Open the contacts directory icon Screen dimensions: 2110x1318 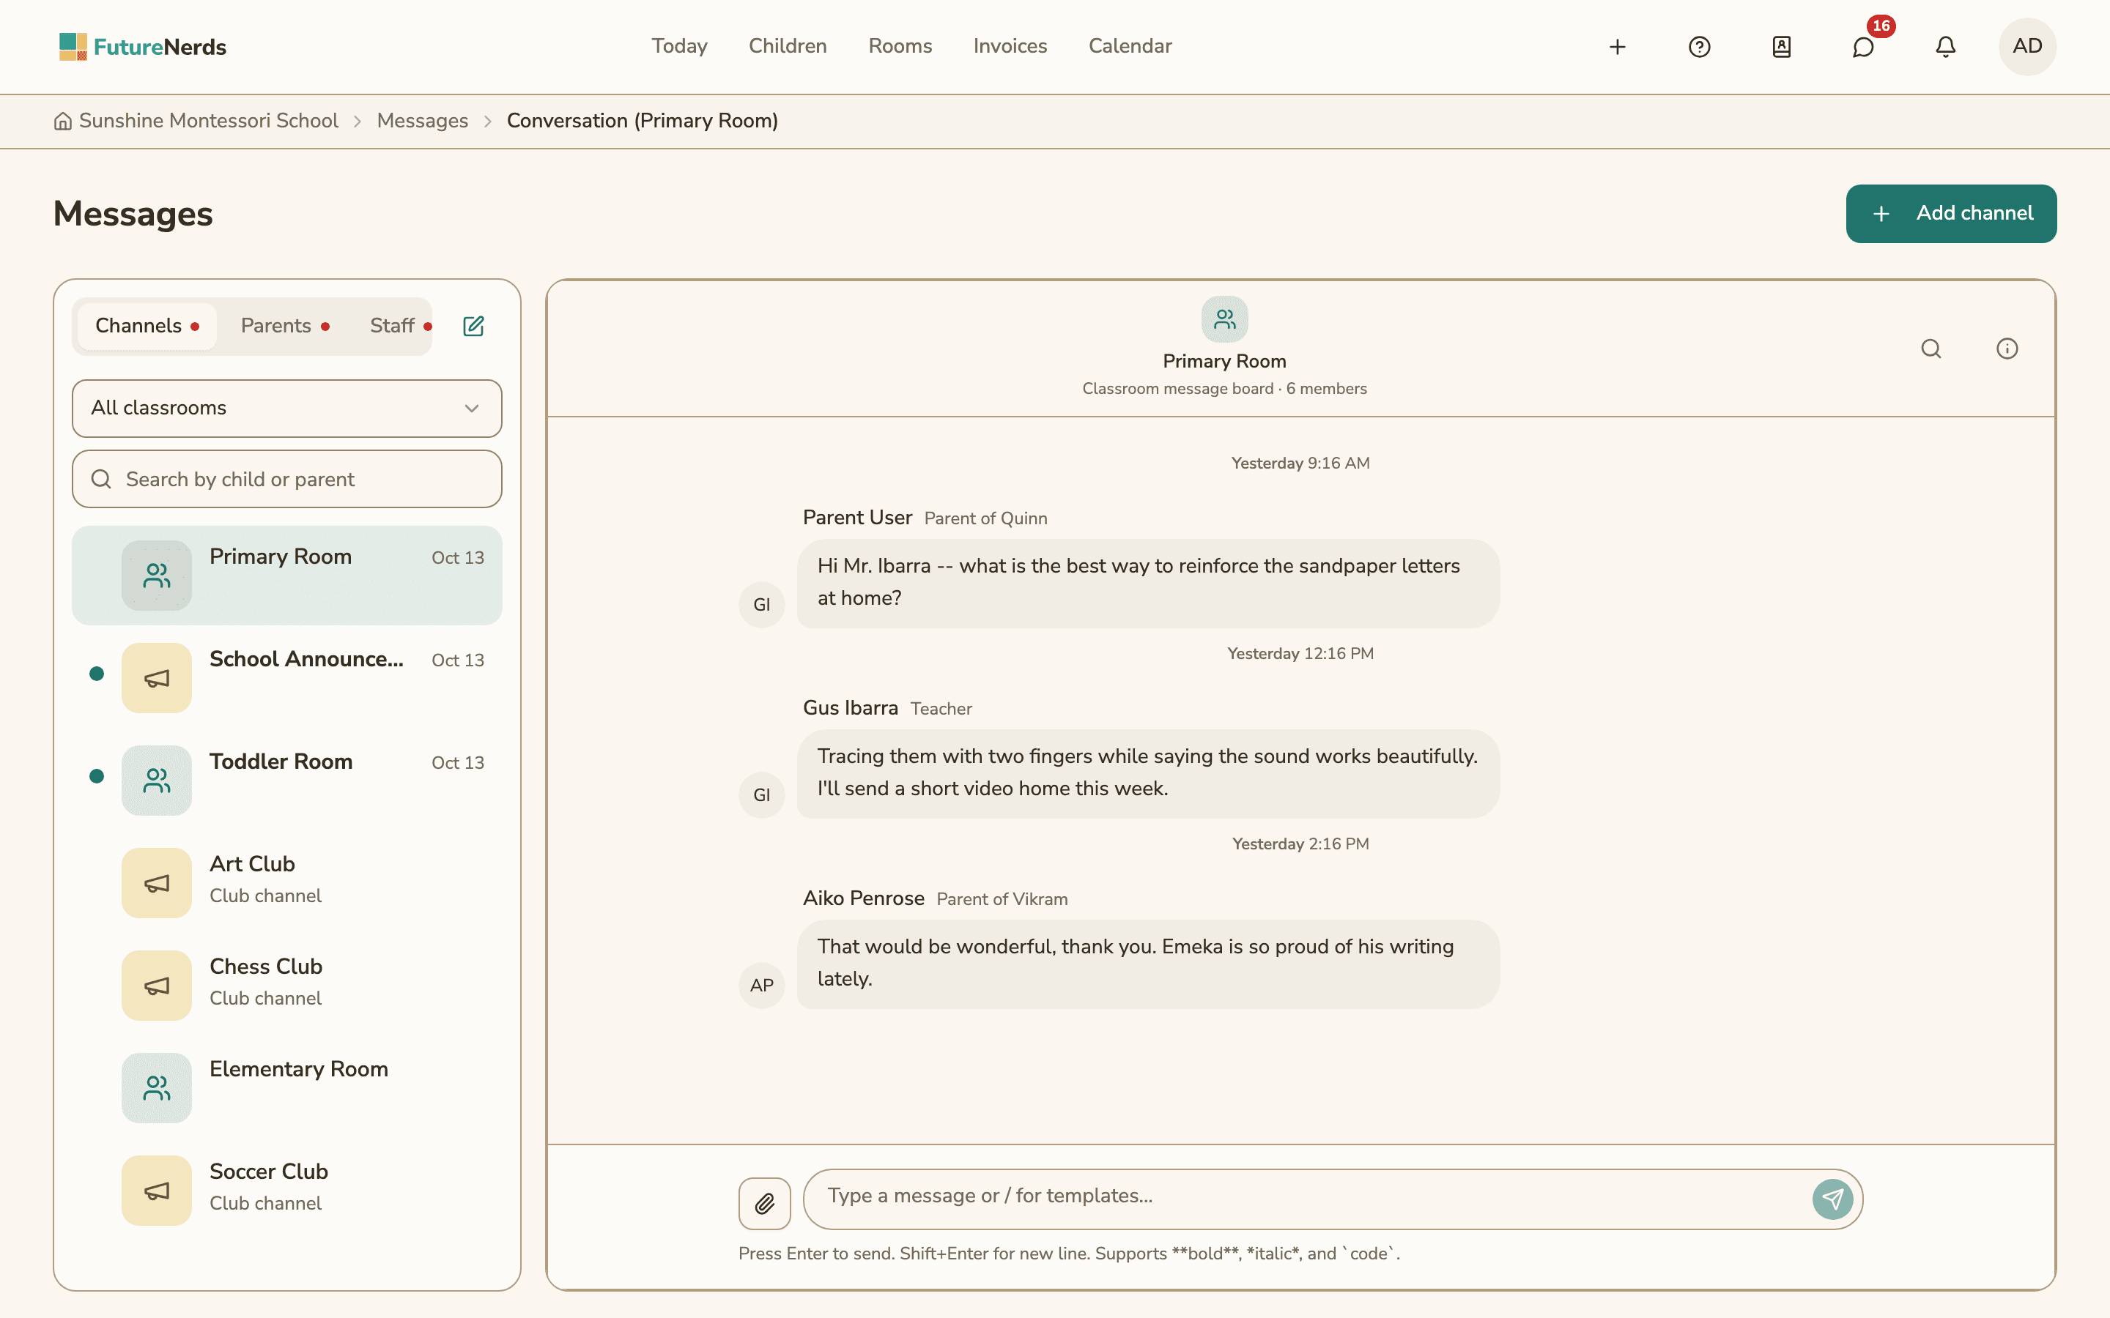(x=1781, y=47)
